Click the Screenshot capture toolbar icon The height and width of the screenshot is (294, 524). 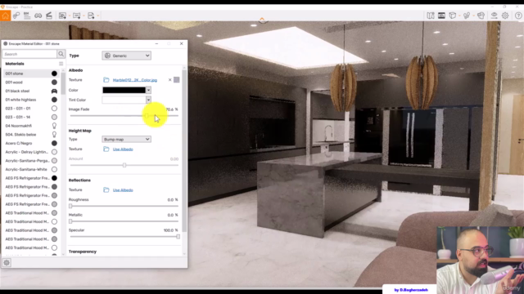point(62,16)
